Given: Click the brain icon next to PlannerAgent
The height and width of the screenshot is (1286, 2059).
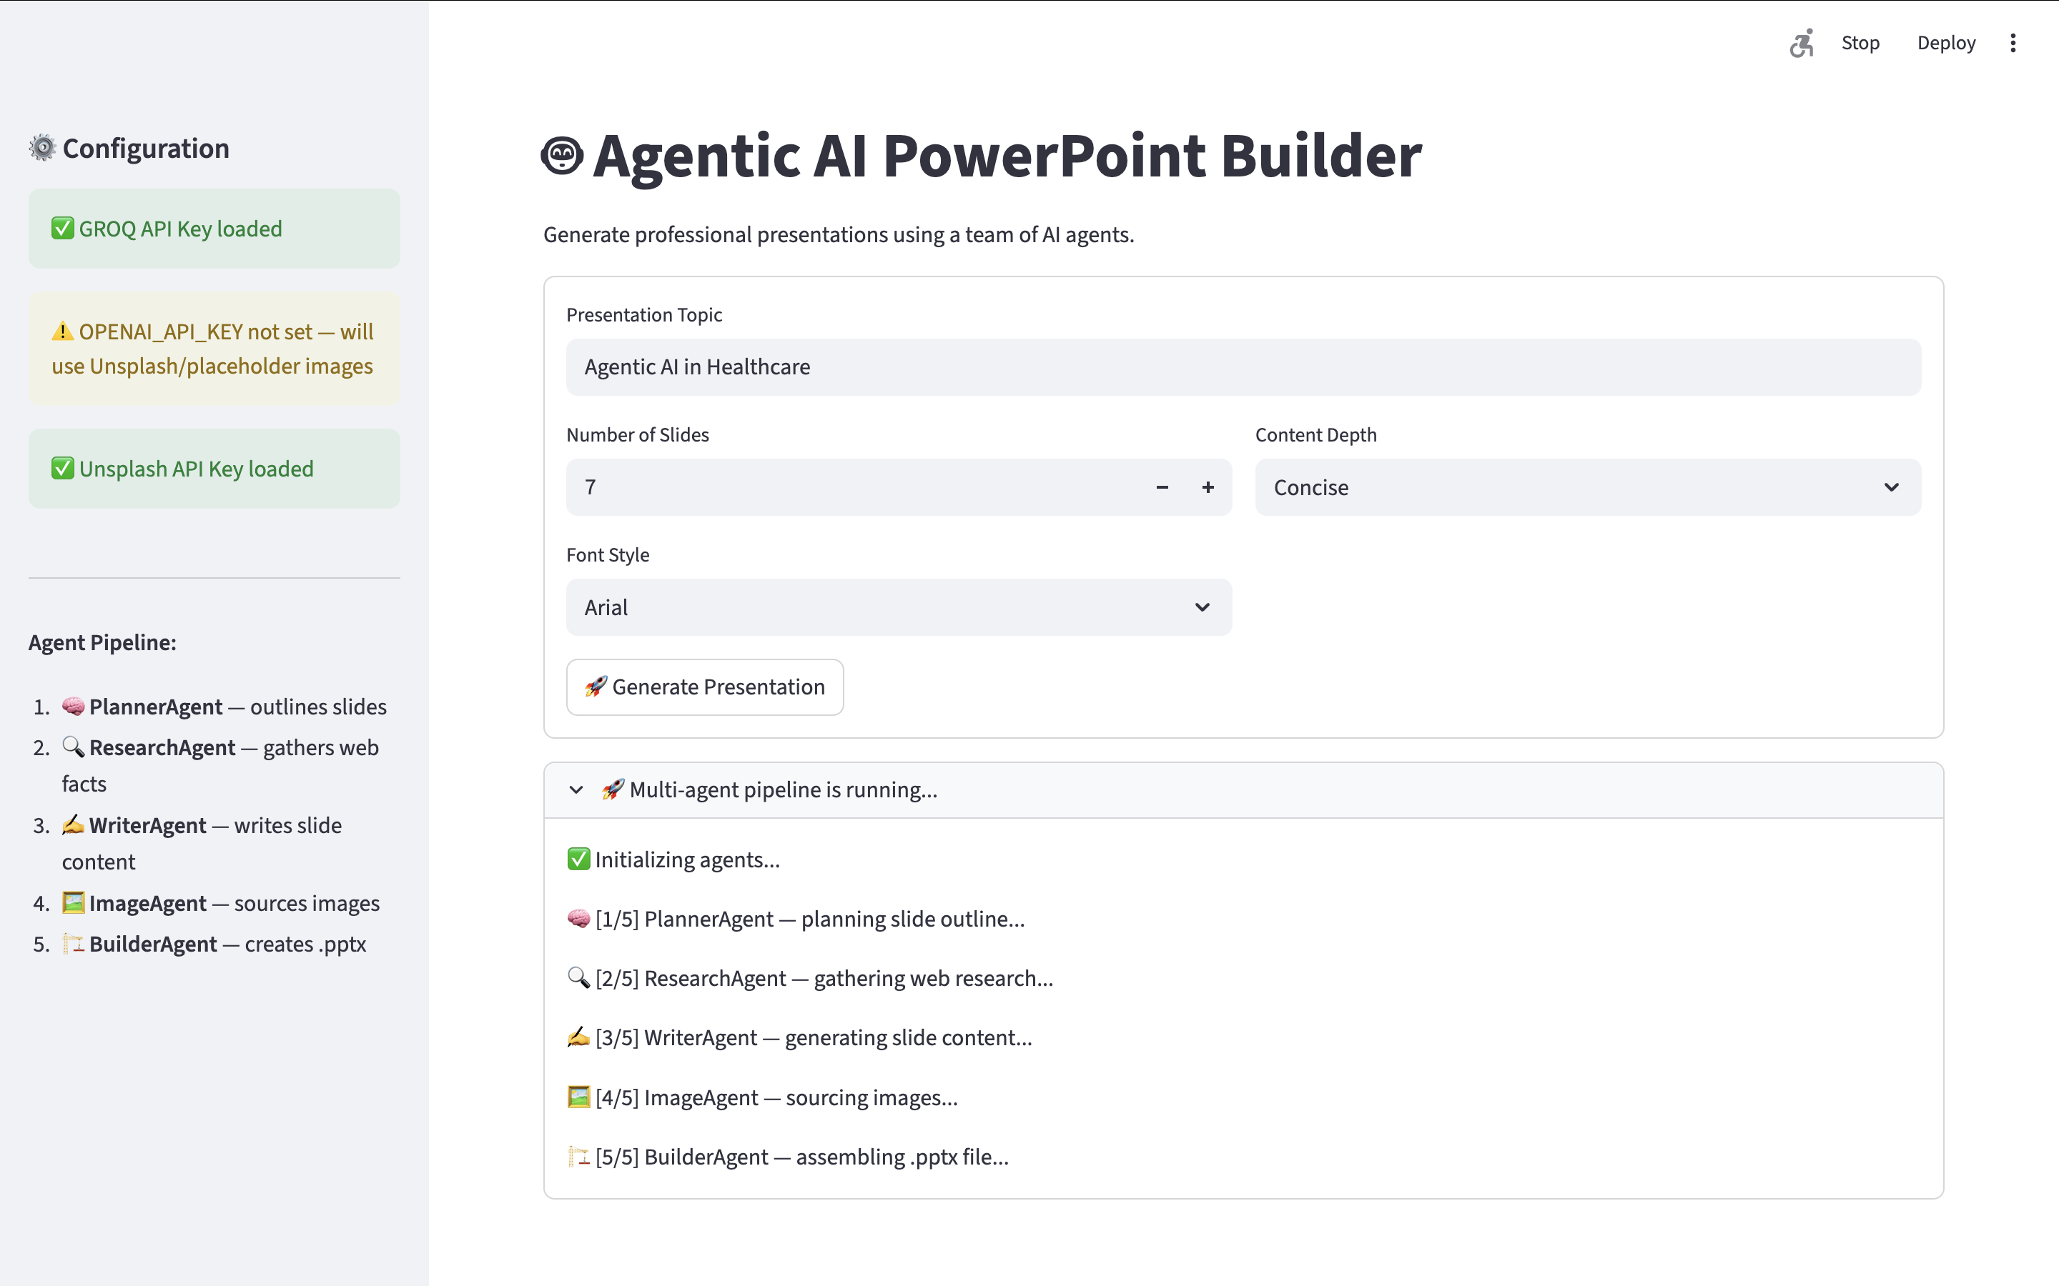Looking at the screenshot, I should tap(73, 706).
